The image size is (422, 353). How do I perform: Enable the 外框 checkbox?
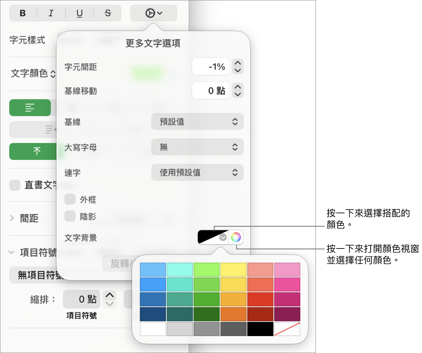pyautogui.click(x=70, y=199)
